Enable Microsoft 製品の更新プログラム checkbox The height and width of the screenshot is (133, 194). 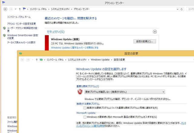pyautogui.click(x=85, y=117)
